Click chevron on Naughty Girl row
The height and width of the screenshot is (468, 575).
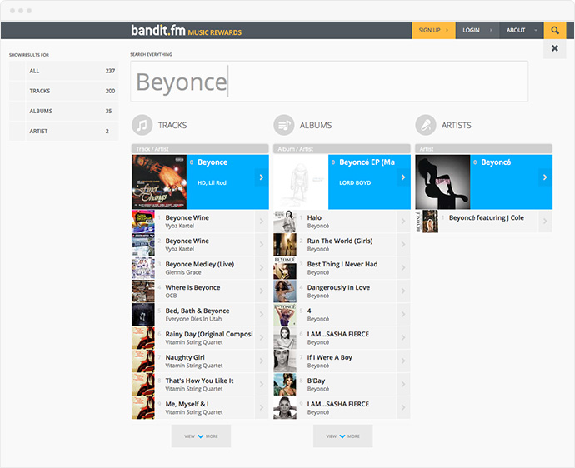262,361
